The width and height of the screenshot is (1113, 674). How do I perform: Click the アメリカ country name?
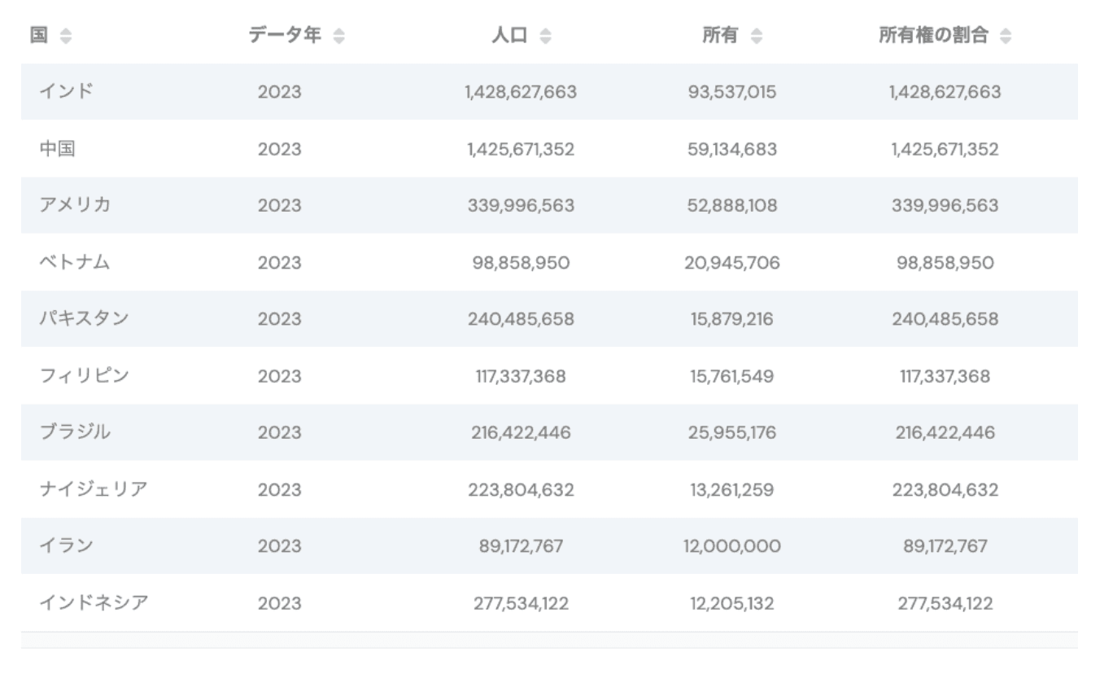point(75,205)
